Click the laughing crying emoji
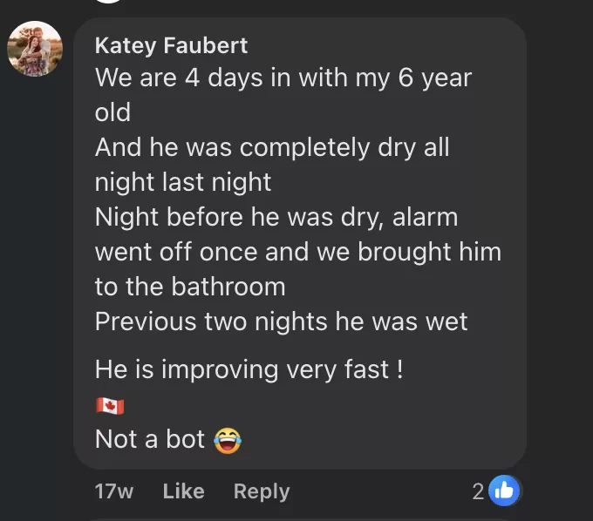The width and height of the screenshot is (593, 521). 227,440
